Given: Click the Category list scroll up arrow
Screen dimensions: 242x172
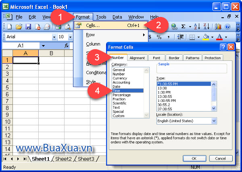Looking at the screenshot, I should pyautogui.click(x=146, y=70).
